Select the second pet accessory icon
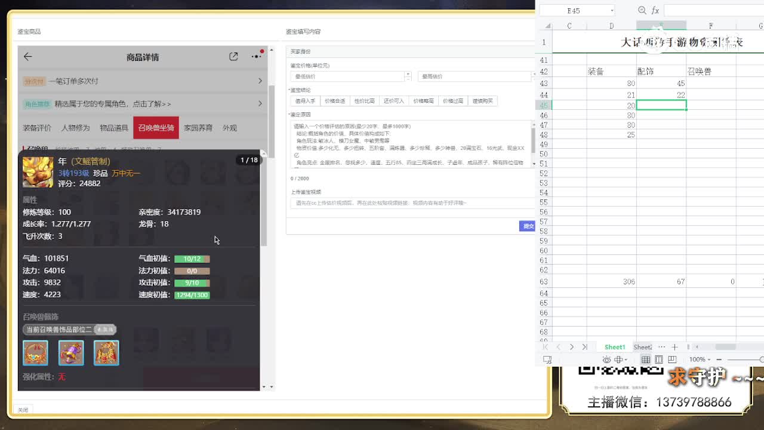This screenshot has width=764, height=430. 71,353
